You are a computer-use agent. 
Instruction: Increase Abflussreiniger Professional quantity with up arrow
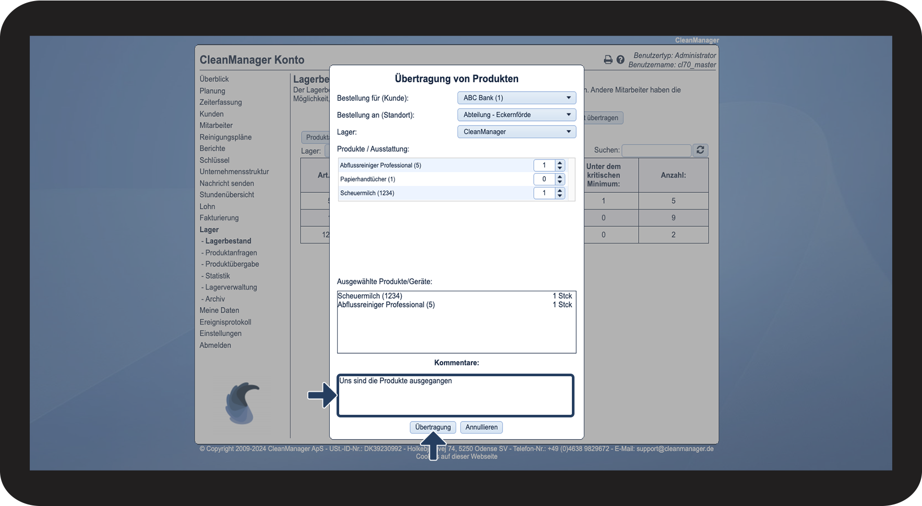(x=560, y=163)
